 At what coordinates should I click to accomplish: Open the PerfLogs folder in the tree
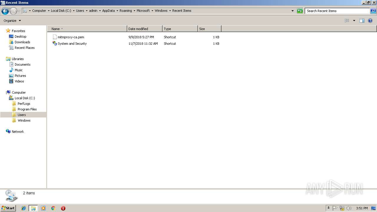[x=24, y=104]
